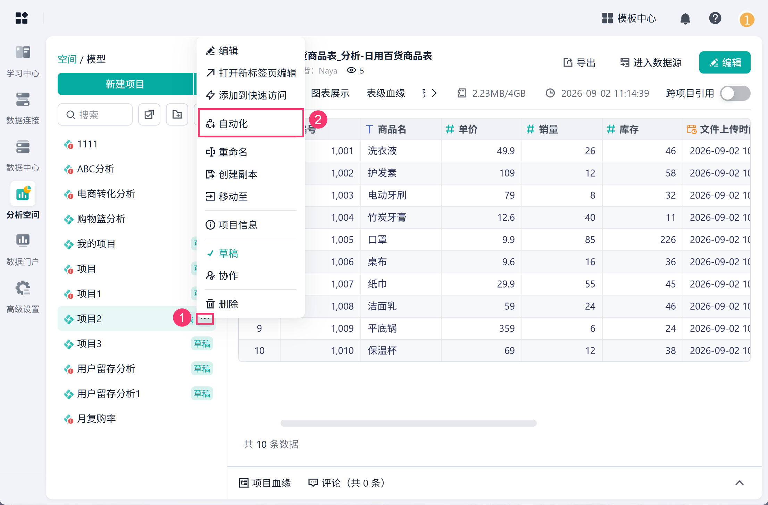The image size is (768, 505).
Task: Toggle the 跨项目引用 switch
Action: pos(735,93)
